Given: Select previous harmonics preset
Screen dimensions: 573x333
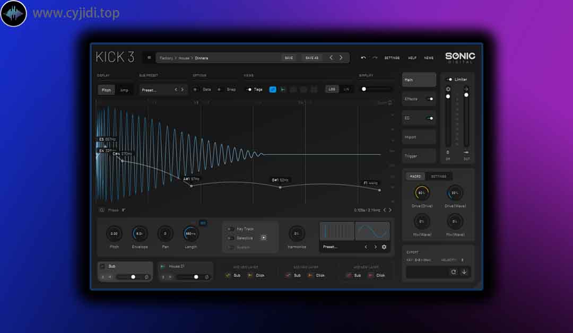Looking at the screenshot, I should pyautogui.click(x=366, y=247).
